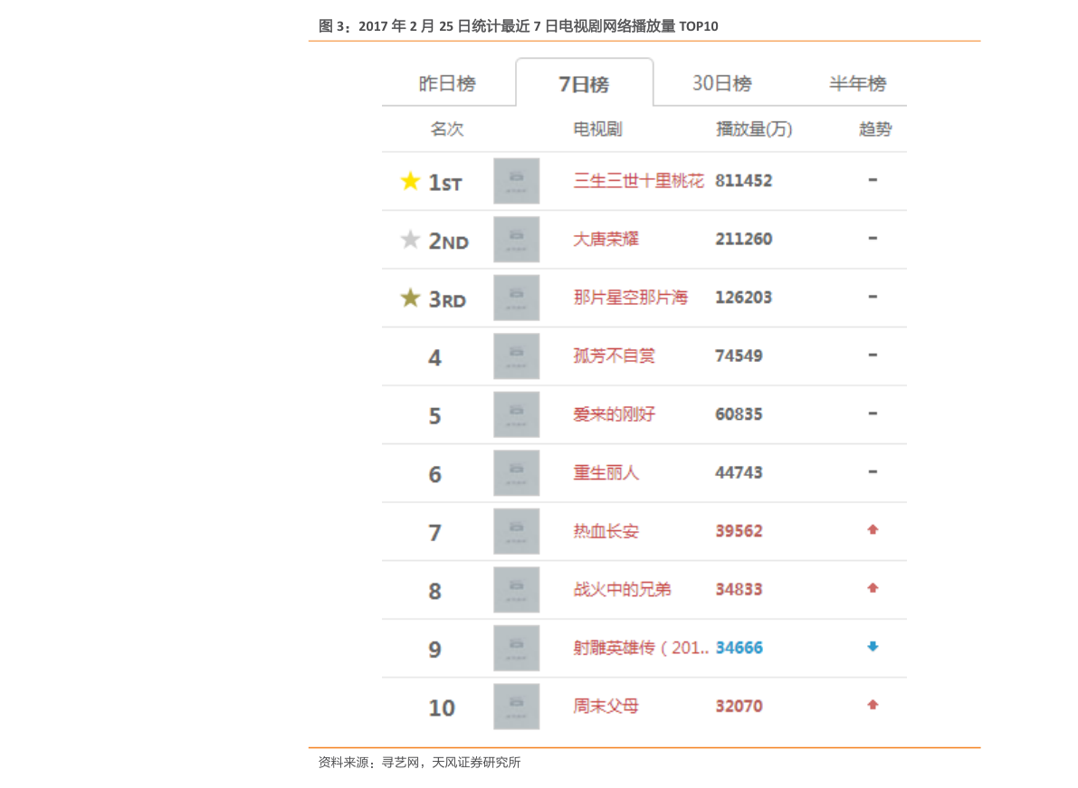The image size is (1078, 788).
Task: Click the gold star beside 1ST rank
Action: (x=410, y=181)
